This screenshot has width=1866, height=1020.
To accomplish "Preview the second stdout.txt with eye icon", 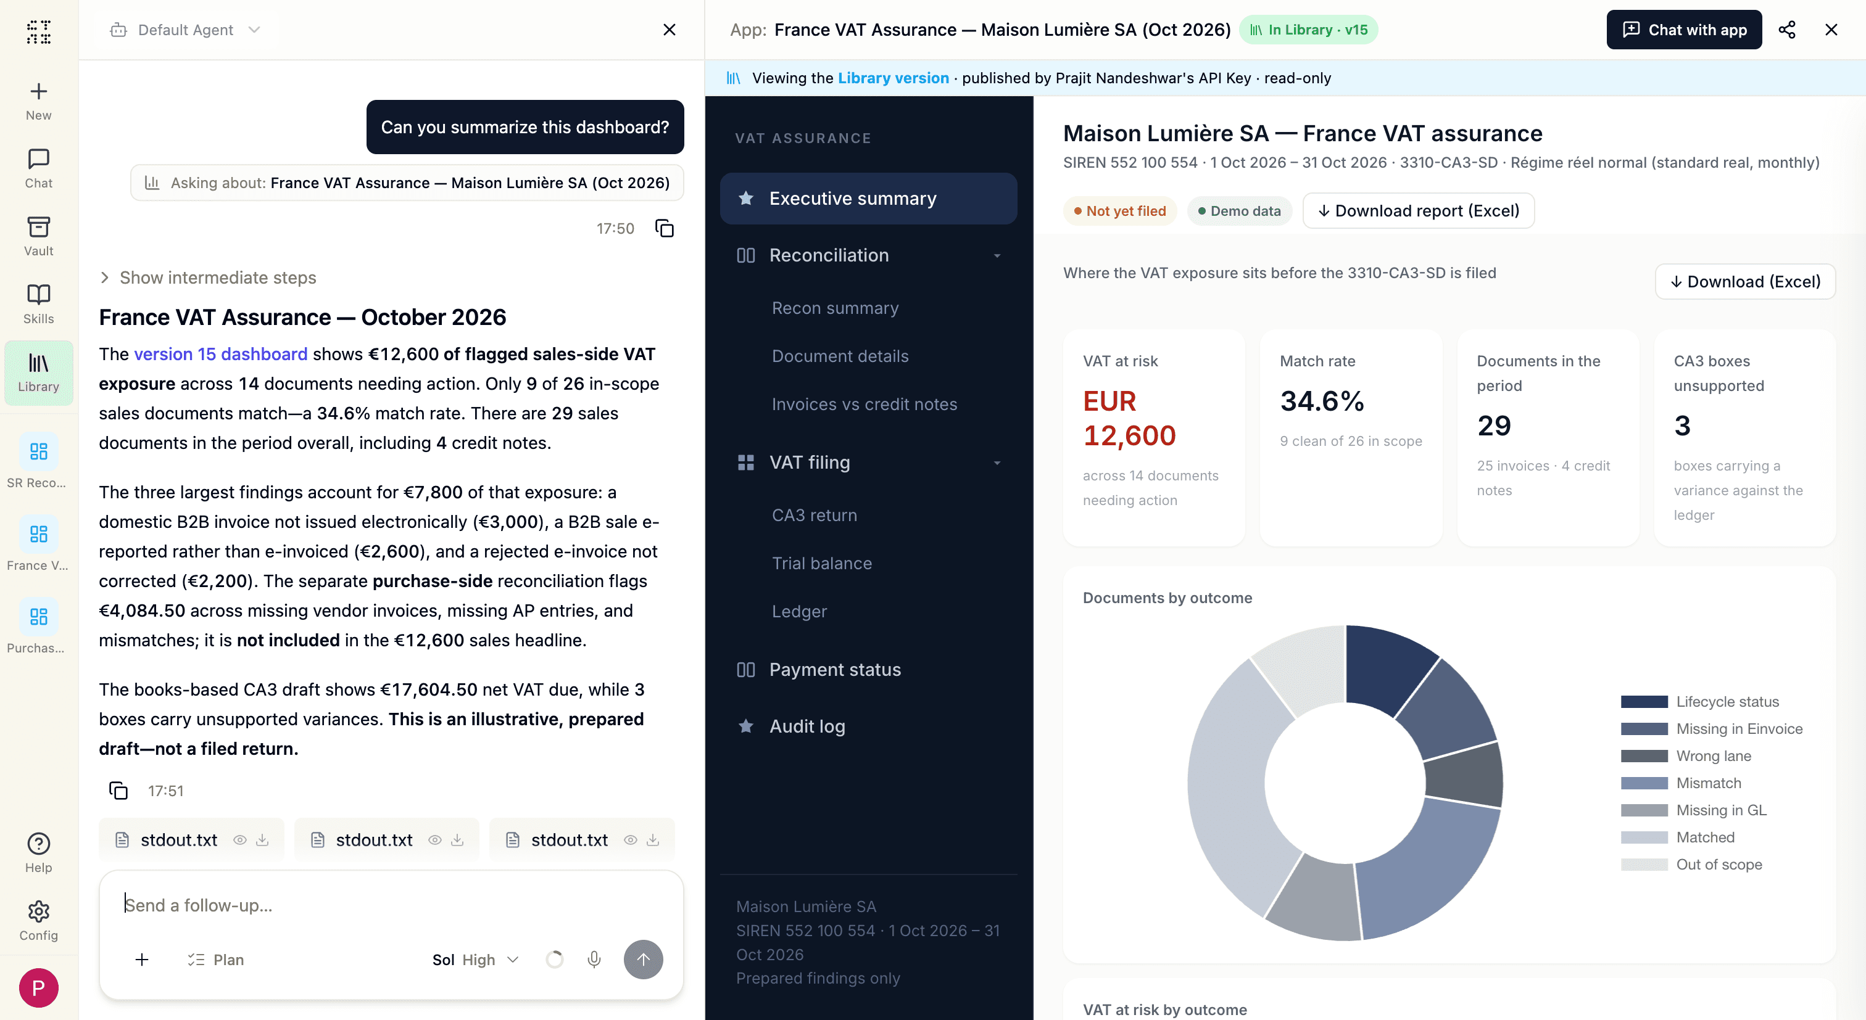I will [x=434, y=840].
